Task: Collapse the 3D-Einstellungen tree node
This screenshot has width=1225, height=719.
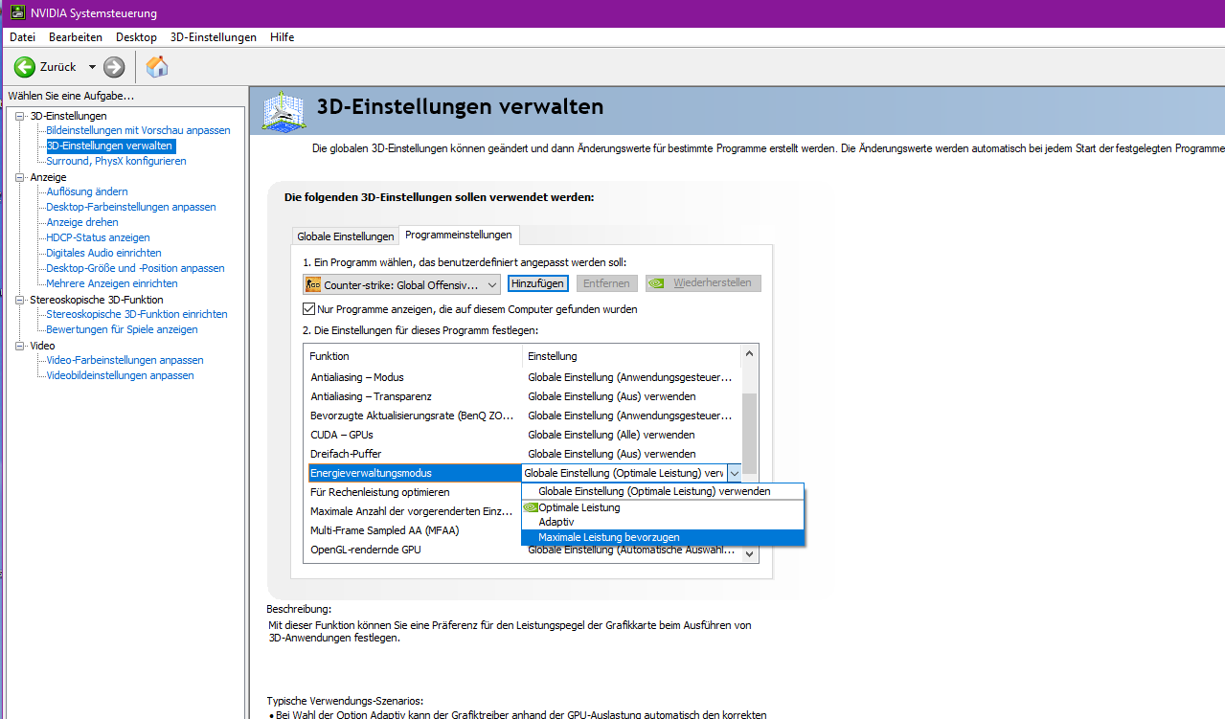Action: (x=20, y=116)
